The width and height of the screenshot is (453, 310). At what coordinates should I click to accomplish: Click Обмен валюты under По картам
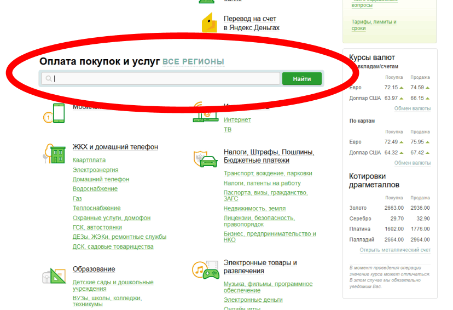click(x=413, y=163)
